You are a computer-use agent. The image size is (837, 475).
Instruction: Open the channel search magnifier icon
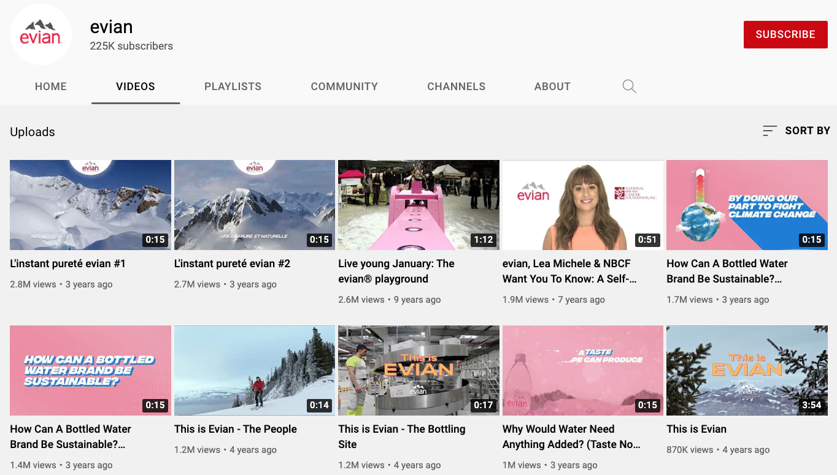[x=629, y=86]
